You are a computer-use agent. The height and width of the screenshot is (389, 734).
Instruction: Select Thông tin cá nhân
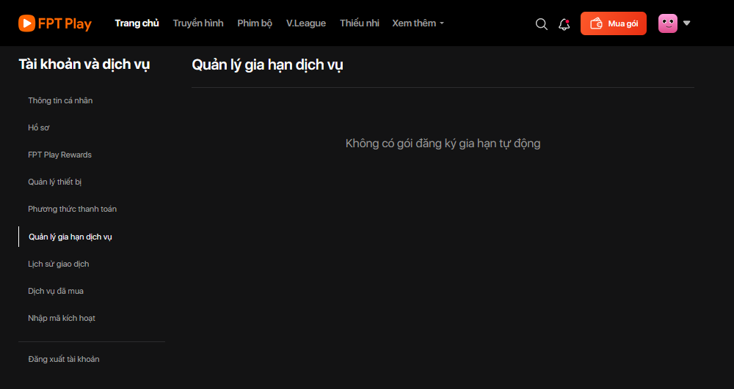click(60, 100)
